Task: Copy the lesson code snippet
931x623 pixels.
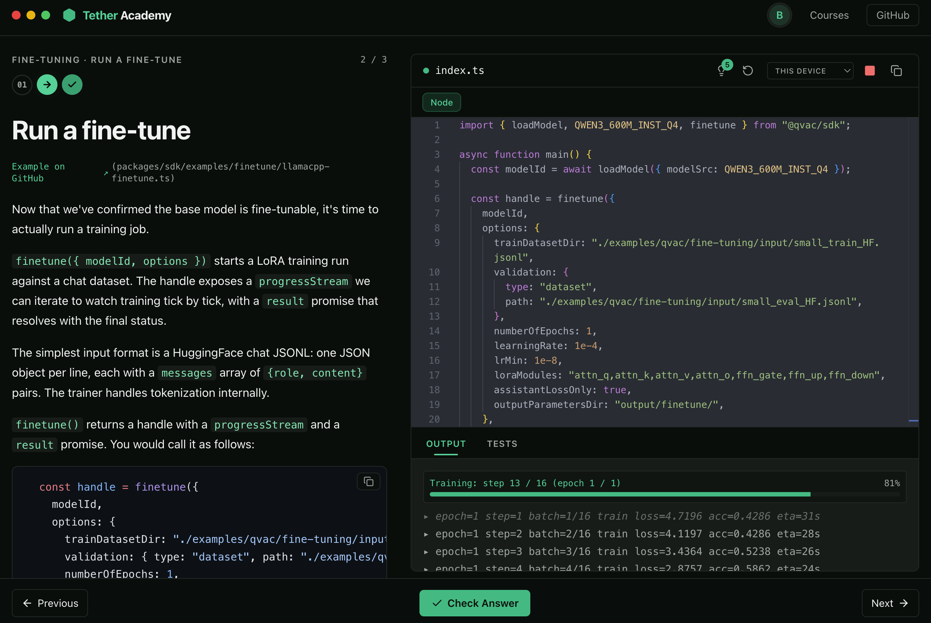Action: click(x=368, y=481)
